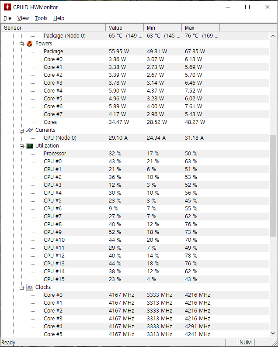Screen dimensions: 278x347
Task: Collapse the Currents tree section
Action: tap(21, 131)
